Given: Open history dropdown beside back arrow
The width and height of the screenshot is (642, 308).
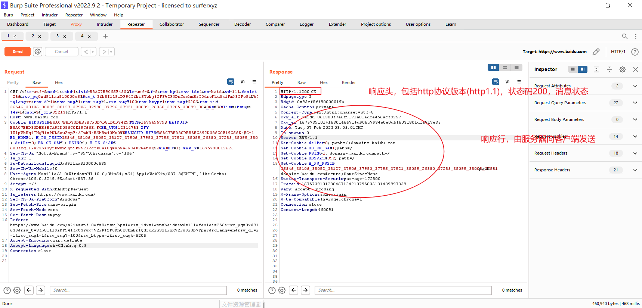Looking at the screenshot, I should [x=93, y=52].
